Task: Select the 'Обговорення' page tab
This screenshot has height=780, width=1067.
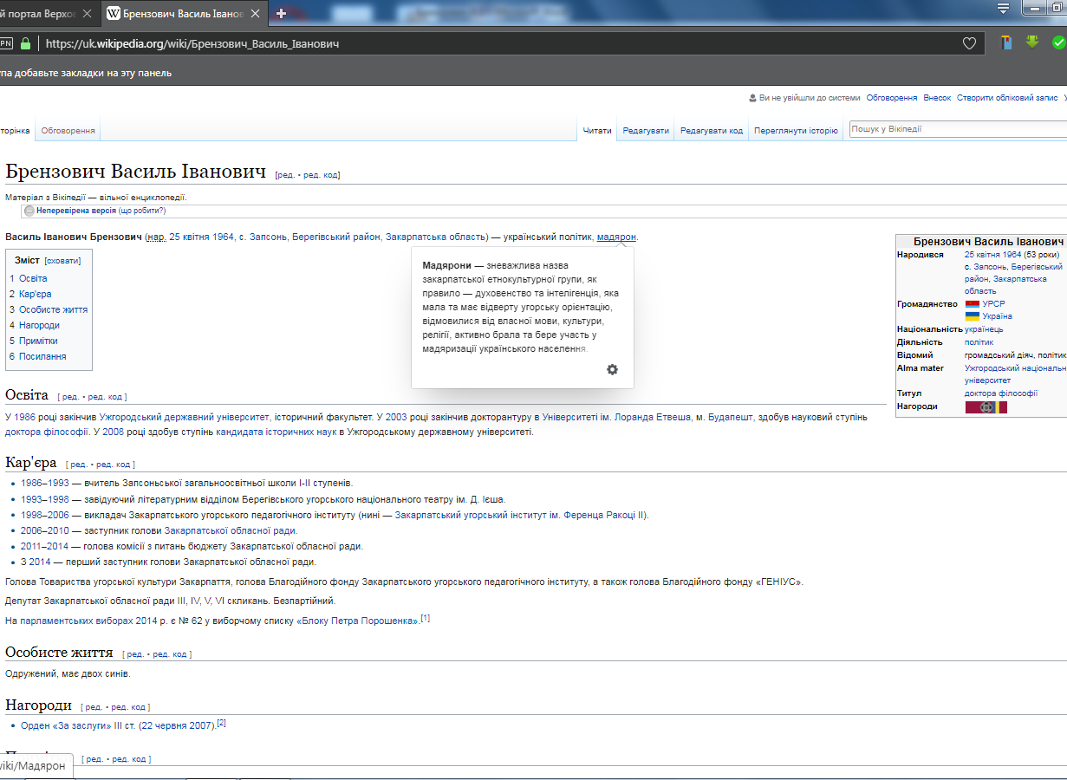Action: 68,131
